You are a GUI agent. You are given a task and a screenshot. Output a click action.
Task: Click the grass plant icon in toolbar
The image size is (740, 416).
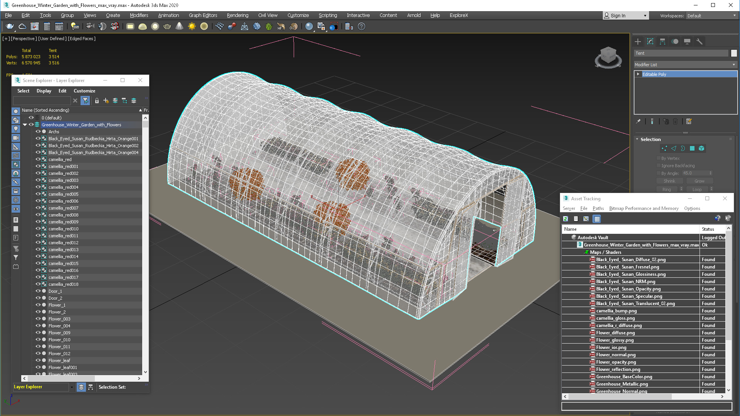pos(269,26)
